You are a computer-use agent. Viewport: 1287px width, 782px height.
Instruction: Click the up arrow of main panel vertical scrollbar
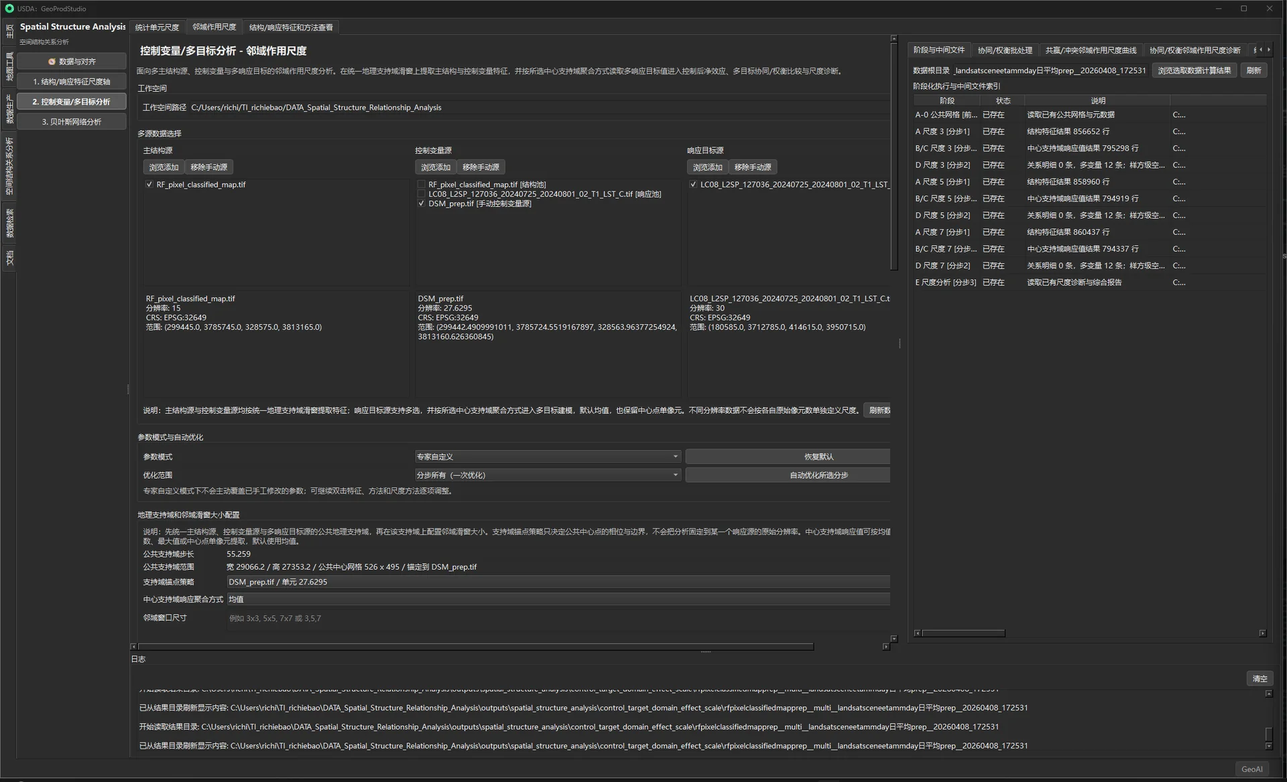coord(894,39)
